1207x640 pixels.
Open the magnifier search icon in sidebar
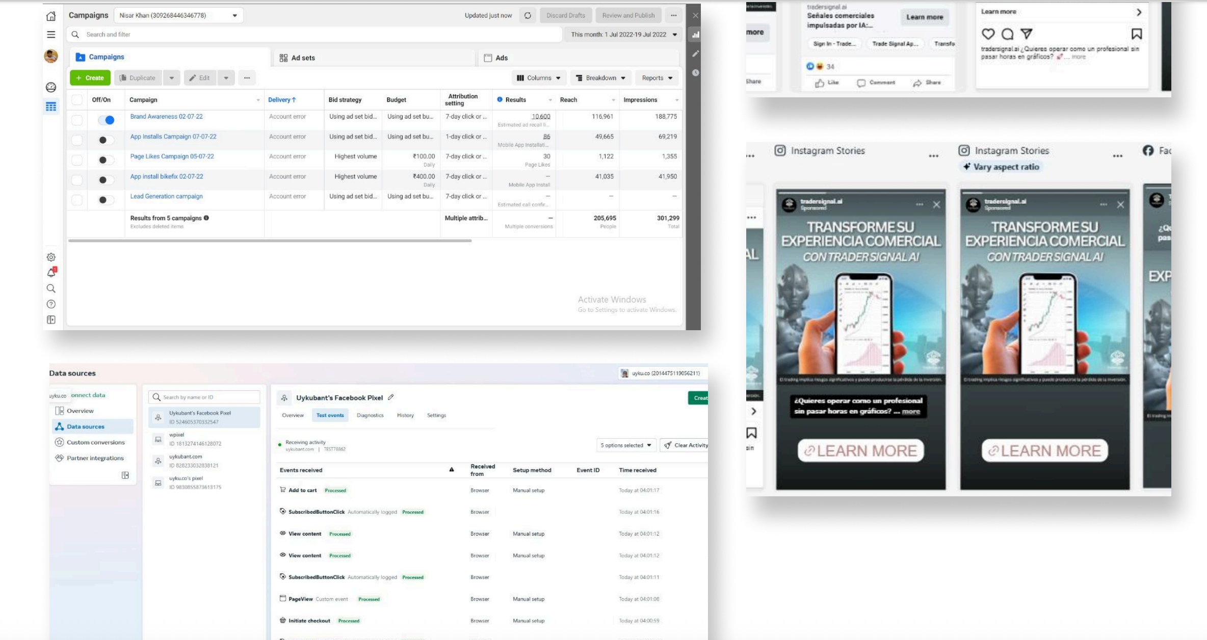[x=51, y=288]
